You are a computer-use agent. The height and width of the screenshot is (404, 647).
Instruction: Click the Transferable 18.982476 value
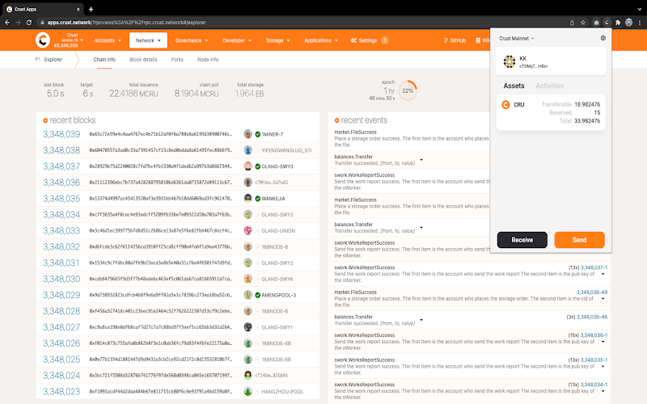click(x=587, y=104)
